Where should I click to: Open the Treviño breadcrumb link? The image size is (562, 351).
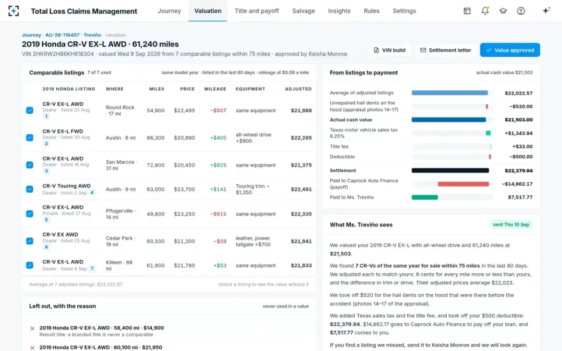pyautogui.click(x=92, y=35)
